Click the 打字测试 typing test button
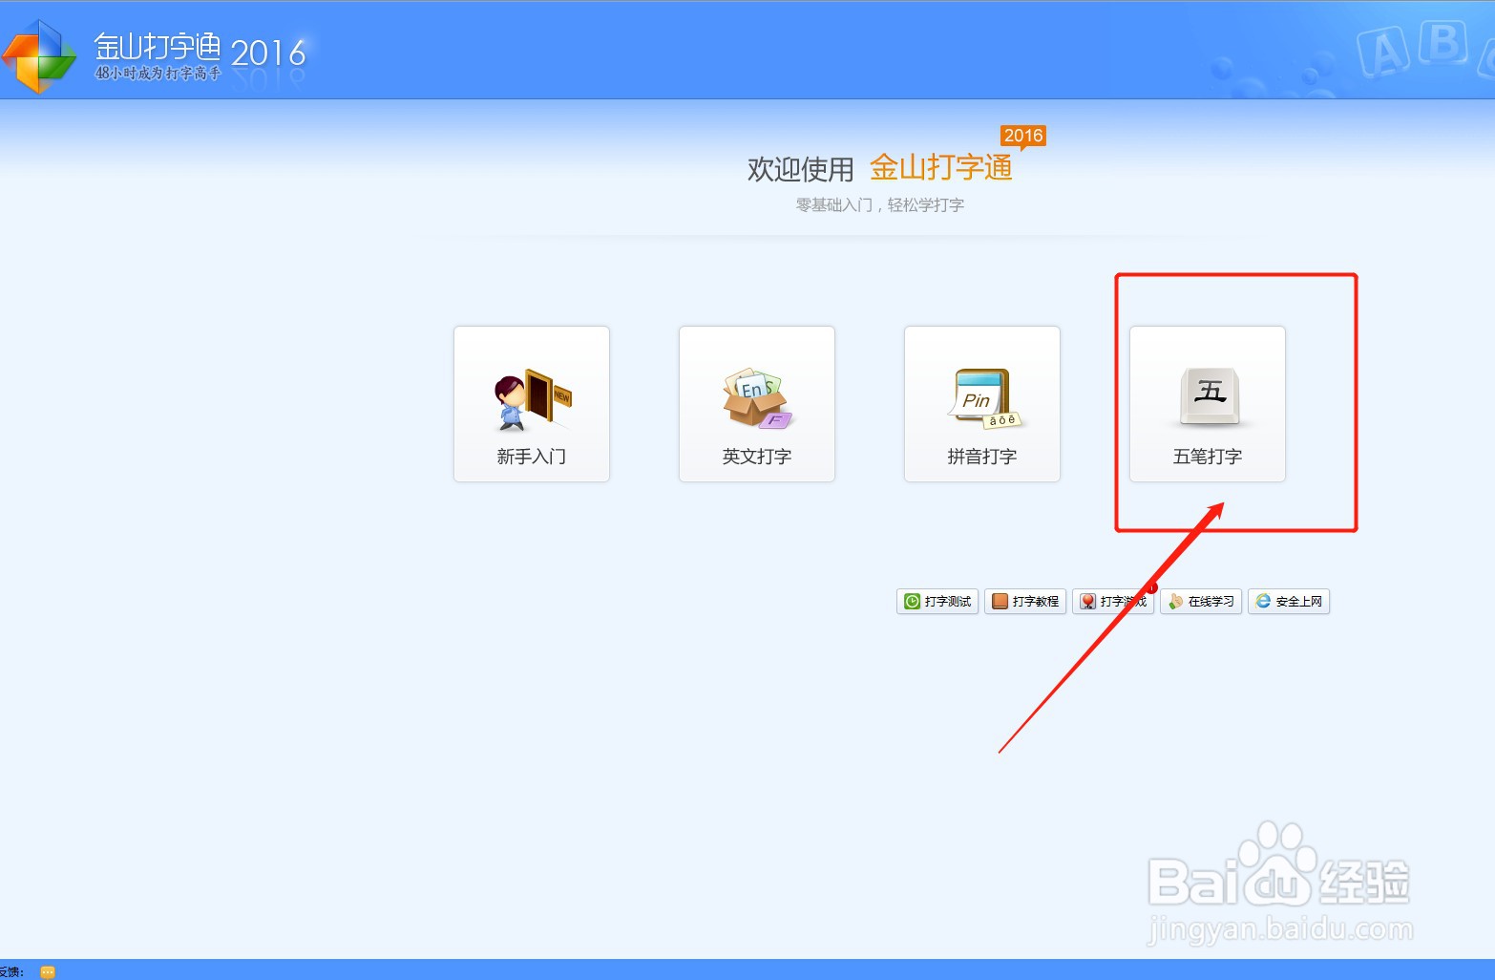 (x=937, y=601)
